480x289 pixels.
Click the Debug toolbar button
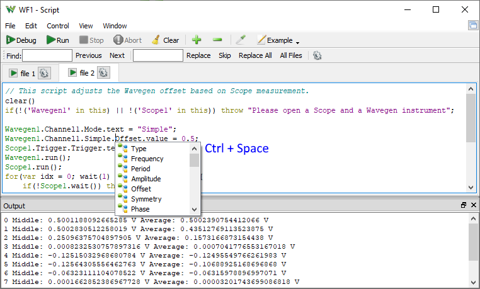21,40
